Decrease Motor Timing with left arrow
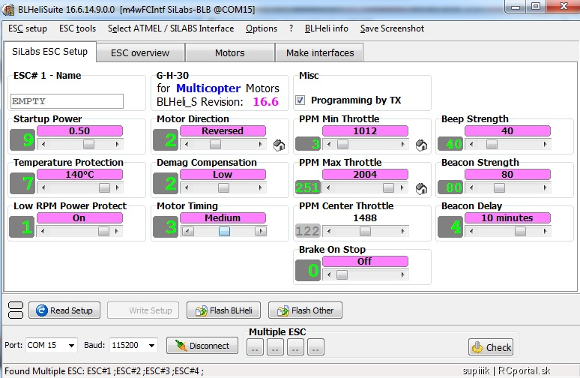The height and width of the screenshot is (378, 580). 187,232
